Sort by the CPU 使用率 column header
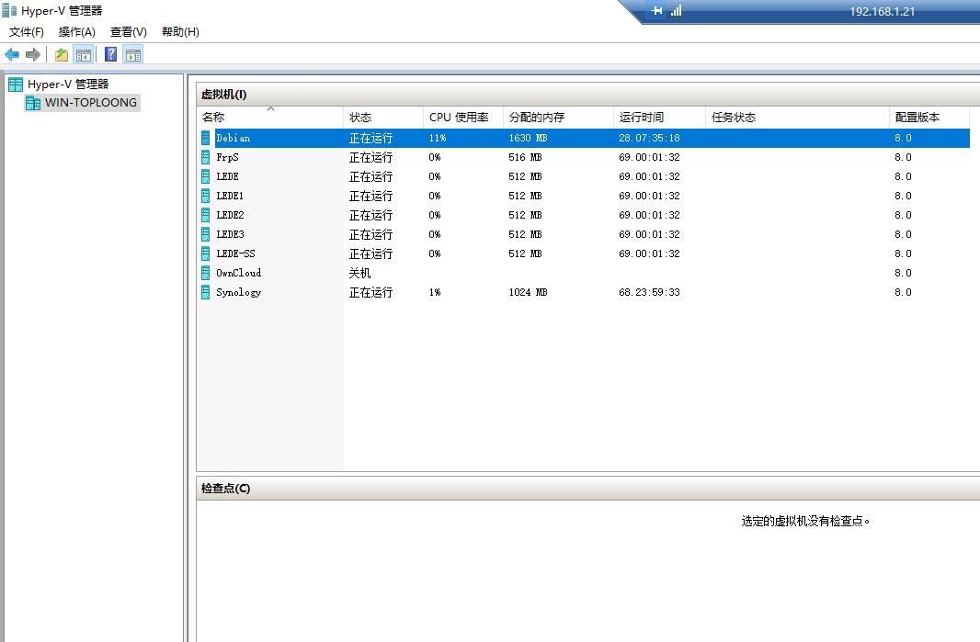Viewport: 980px width, 642px height. (463, 118)
